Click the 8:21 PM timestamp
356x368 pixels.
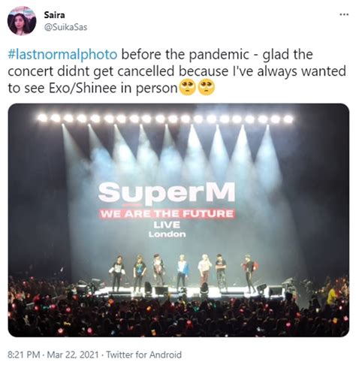[x=24, y=354]
